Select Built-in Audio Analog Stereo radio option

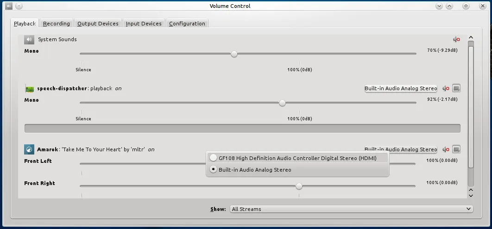(x=297, y=170)
